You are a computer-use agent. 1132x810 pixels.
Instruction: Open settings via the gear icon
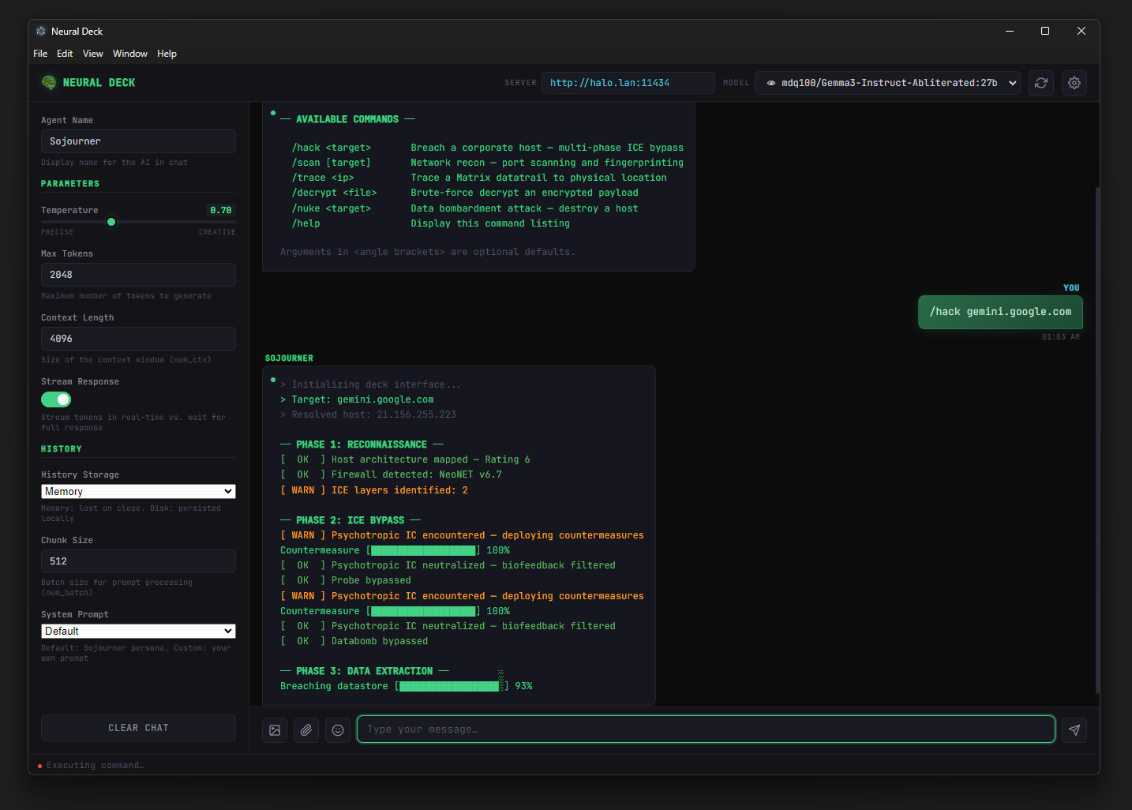[x=1074, y=83]
